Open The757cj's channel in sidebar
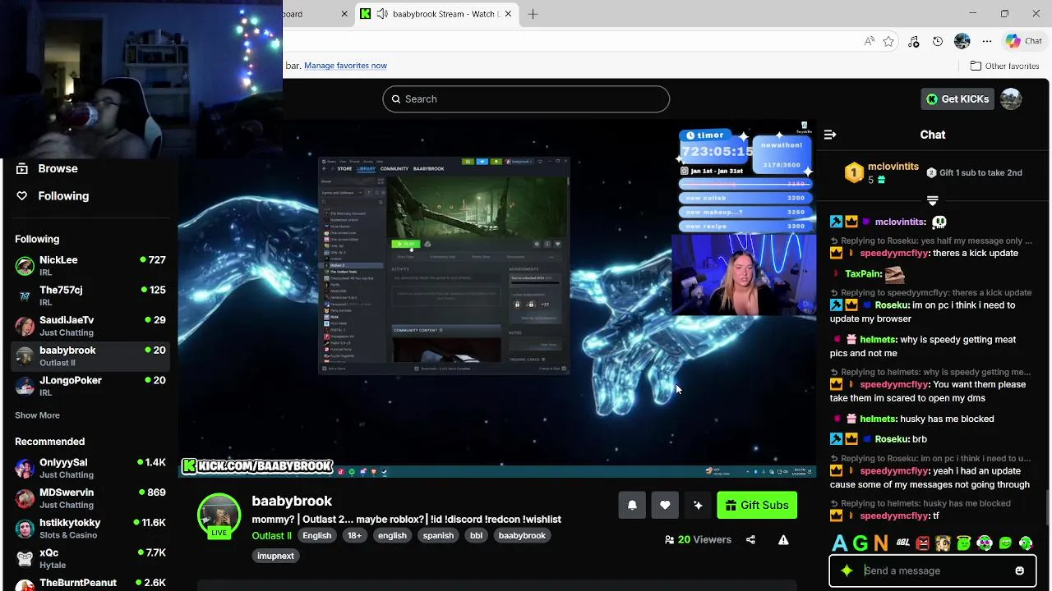The width and height of the screenshot is (1052, 591). [x=90, y=295]
